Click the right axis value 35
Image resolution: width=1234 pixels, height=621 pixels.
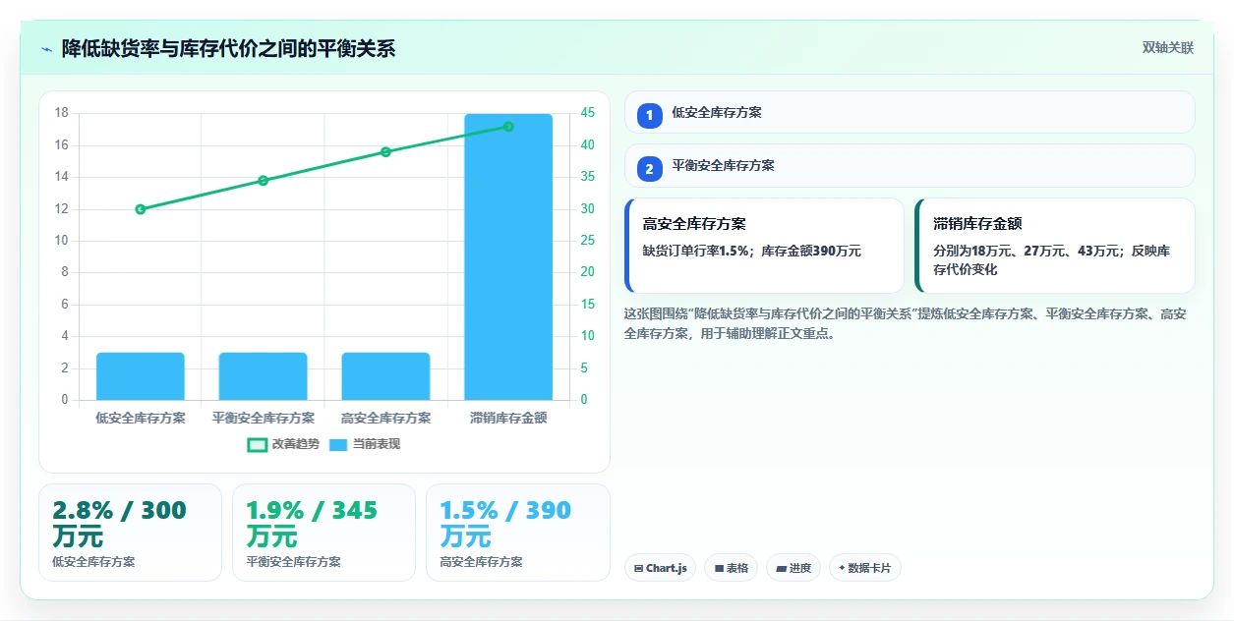[x=587, y=177]
